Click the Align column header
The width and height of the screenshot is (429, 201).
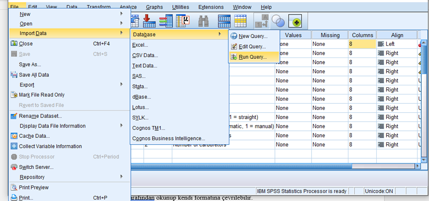tap(397, 35)
